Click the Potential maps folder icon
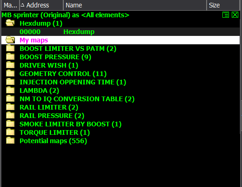This screenshot has height=187, width=242. point(10,140)
